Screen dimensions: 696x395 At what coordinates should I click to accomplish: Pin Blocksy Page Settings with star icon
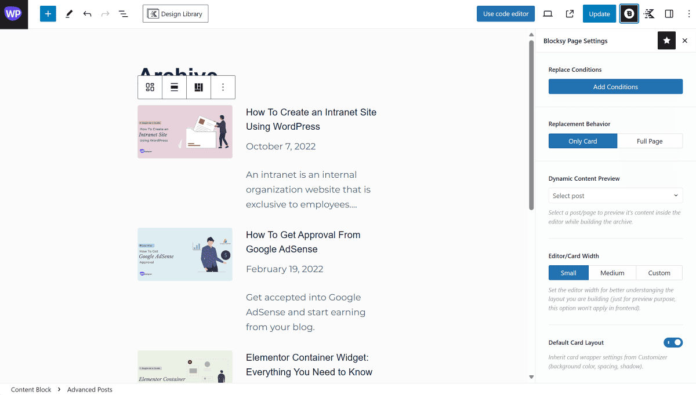[x=666, y=41]
